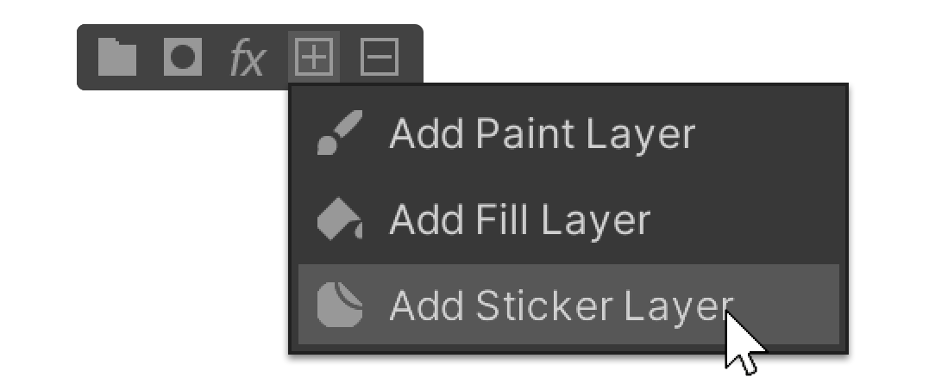Click the mask icon with the dark circle

tap(183, 58)
